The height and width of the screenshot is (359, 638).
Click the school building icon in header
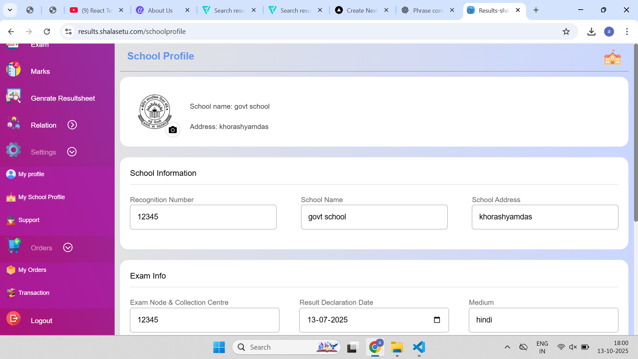click(x=612, y=58)
